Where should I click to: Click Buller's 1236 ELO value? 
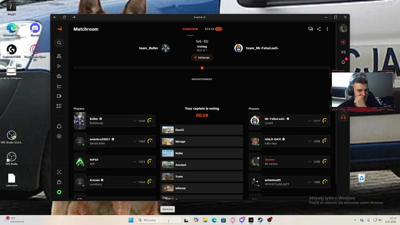click(x=142, y=121)
